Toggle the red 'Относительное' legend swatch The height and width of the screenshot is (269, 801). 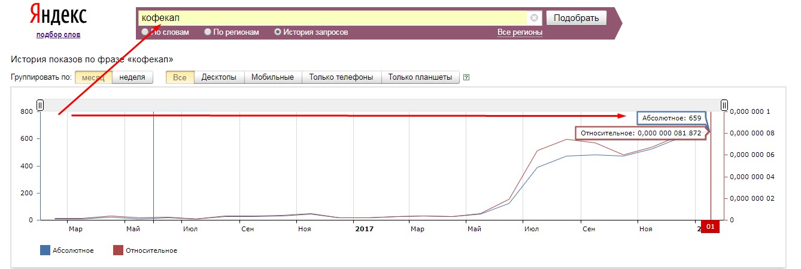(x=118, y=250)
